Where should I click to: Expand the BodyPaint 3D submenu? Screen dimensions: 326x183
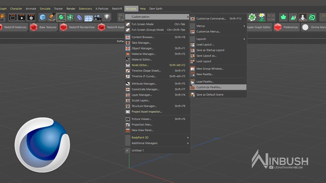pyautogui.click(x=157, y=138)
